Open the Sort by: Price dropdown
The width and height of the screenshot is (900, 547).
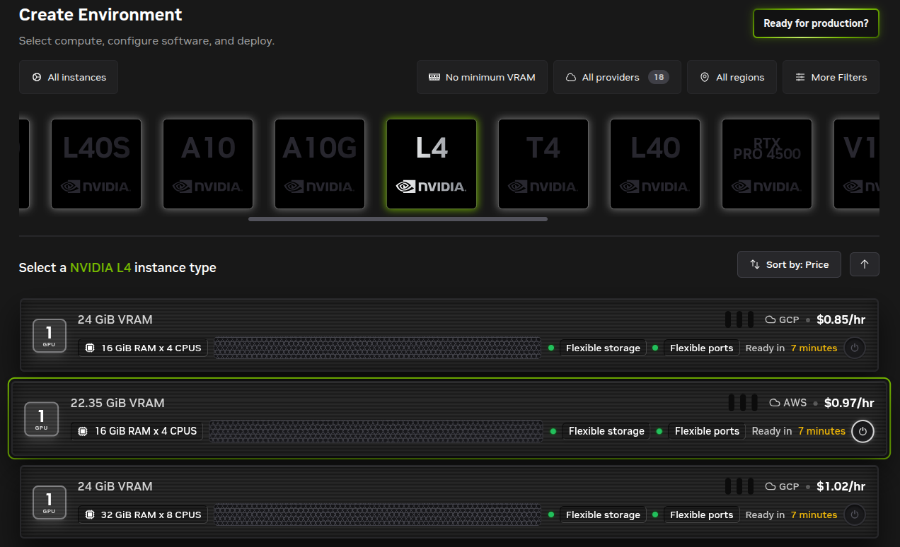click(789, 264)
